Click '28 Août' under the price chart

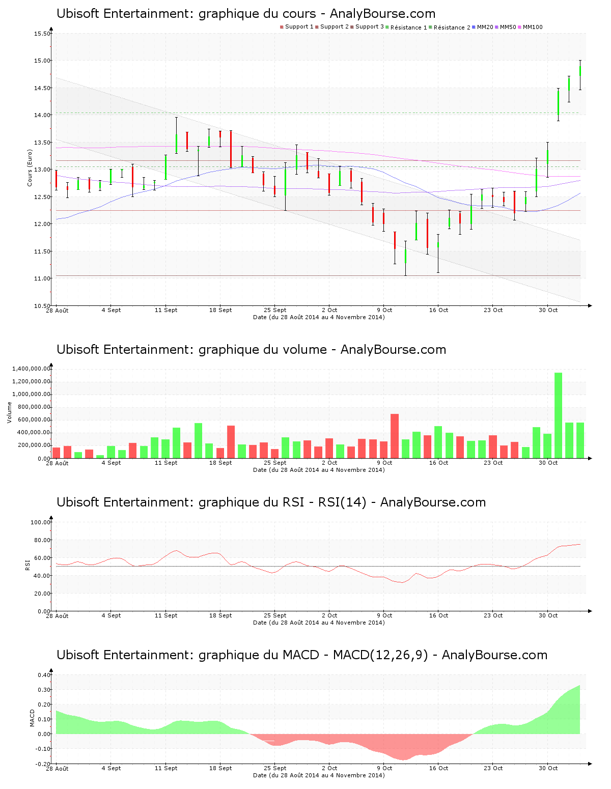(x=57, y=311)
